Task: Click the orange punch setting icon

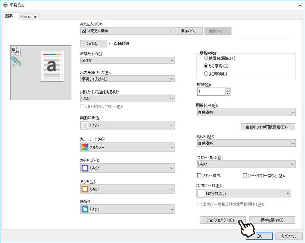Action: [x=85, y=189]
